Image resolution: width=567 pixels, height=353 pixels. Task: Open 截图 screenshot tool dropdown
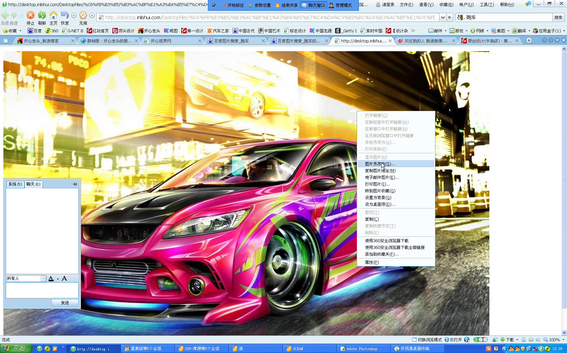[500, 31]
